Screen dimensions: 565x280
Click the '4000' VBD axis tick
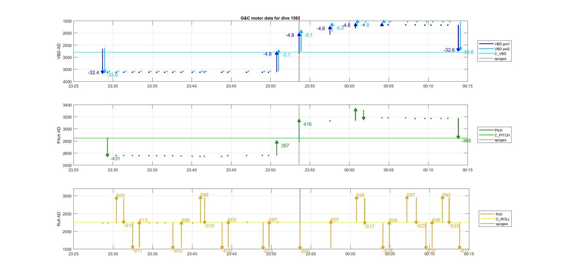67,82
